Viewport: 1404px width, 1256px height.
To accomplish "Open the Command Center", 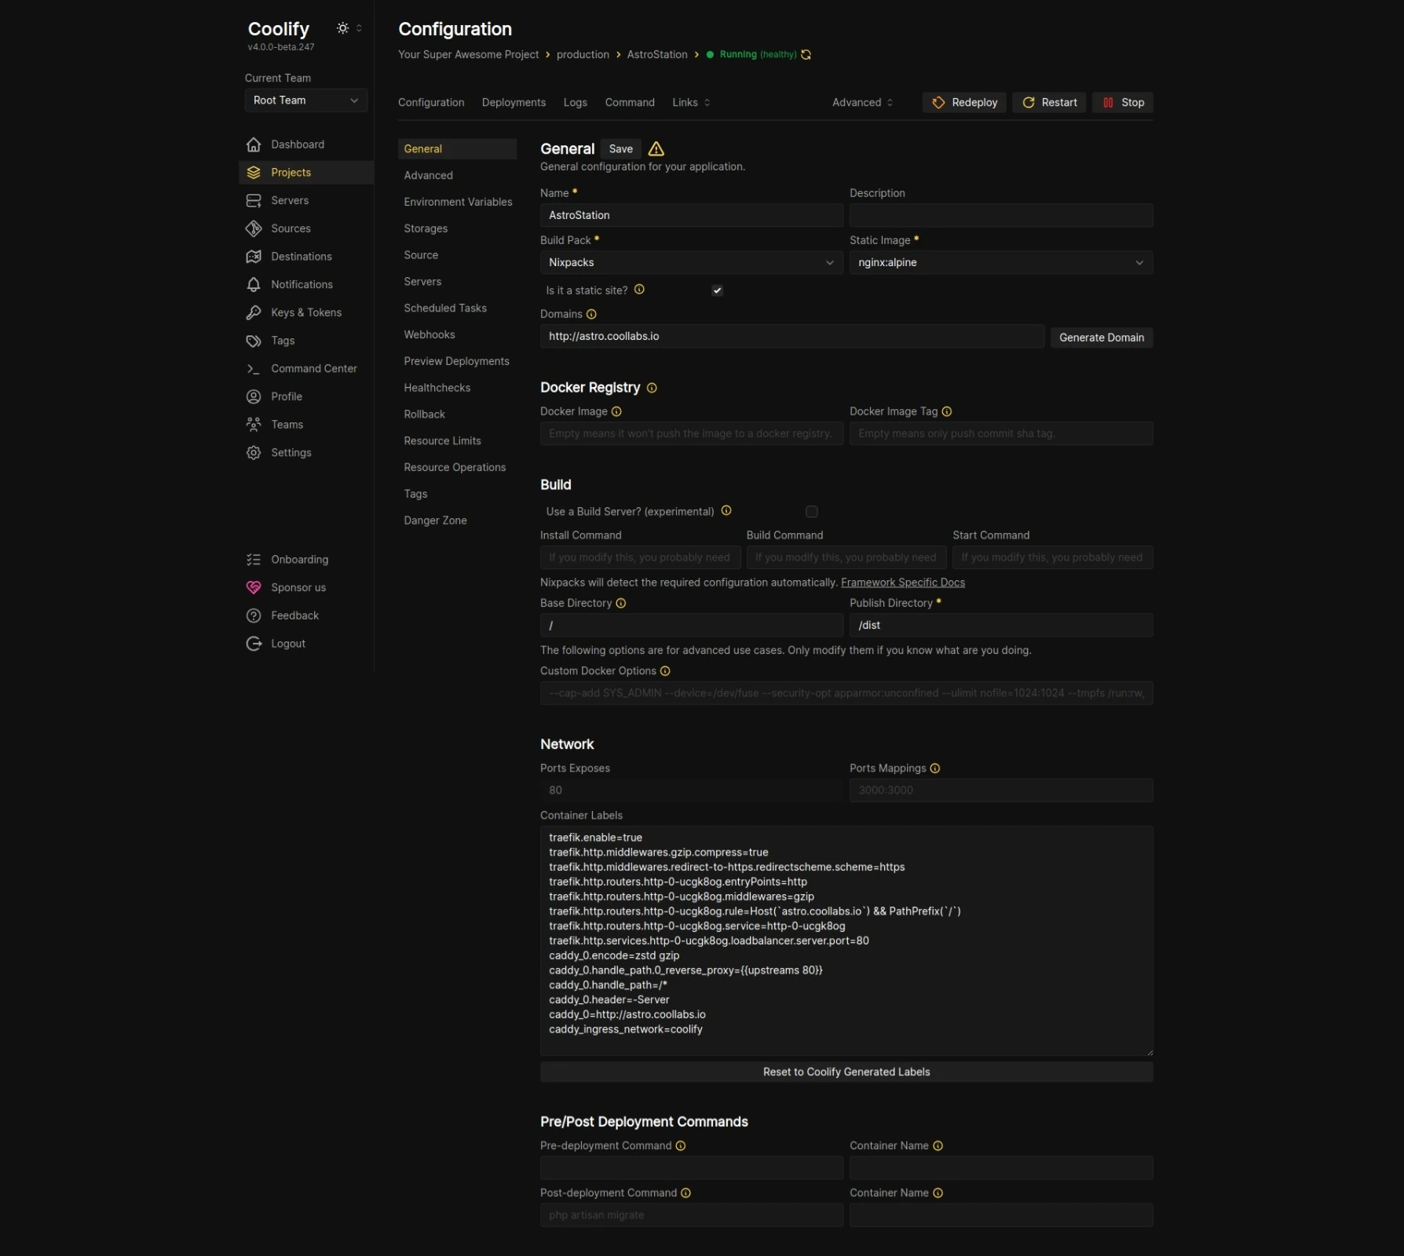I will pyautogui.click(x=313, y=368).
